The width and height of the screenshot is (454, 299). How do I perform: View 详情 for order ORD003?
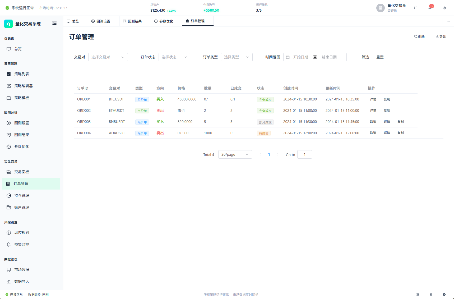tap(387, 122)
